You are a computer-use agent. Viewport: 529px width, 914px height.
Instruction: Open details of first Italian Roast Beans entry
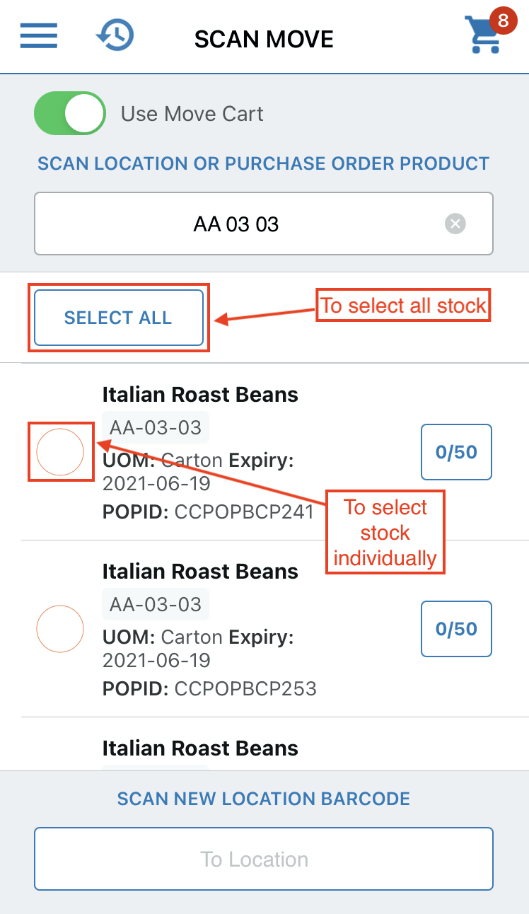pyautogui.click(x=200, y=395)
